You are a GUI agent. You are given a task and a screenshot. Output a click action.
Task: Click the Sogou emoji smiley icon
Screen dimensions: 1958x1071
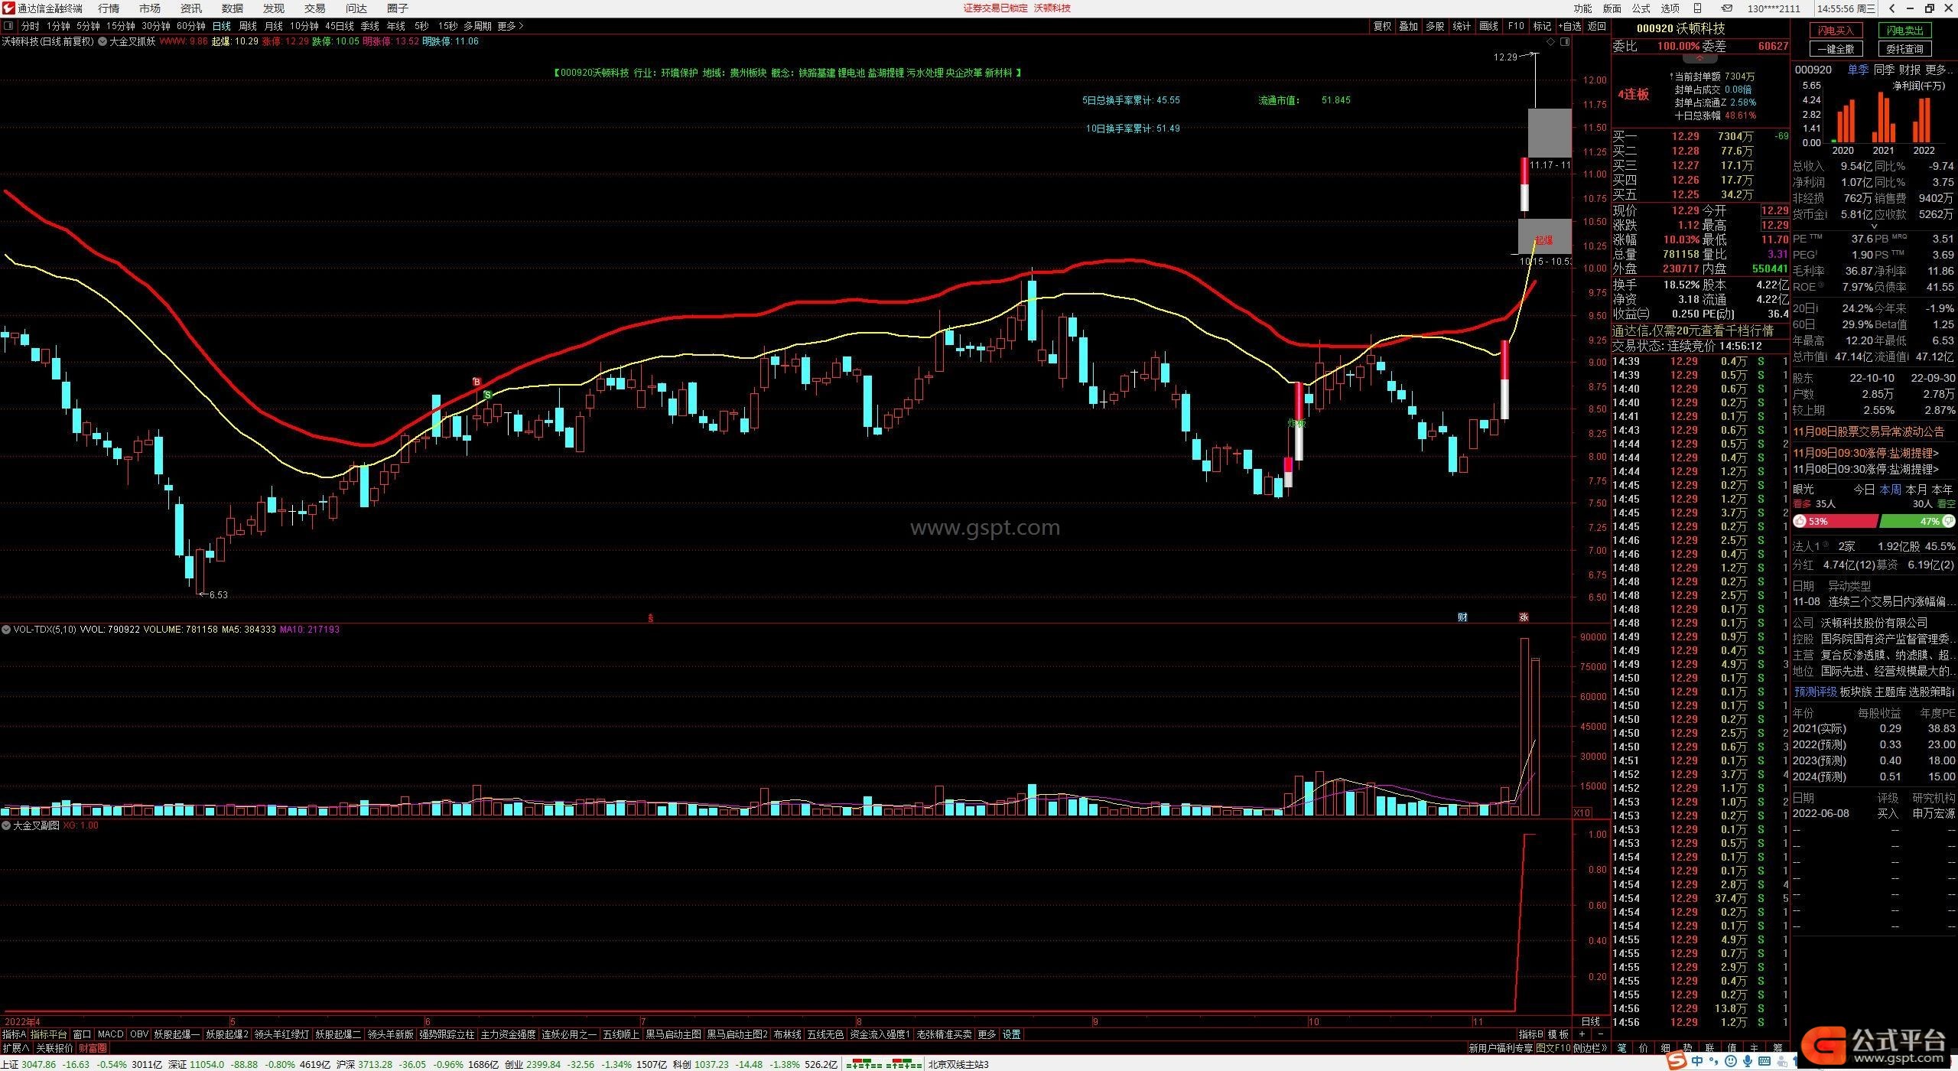click(1731, 1062)
